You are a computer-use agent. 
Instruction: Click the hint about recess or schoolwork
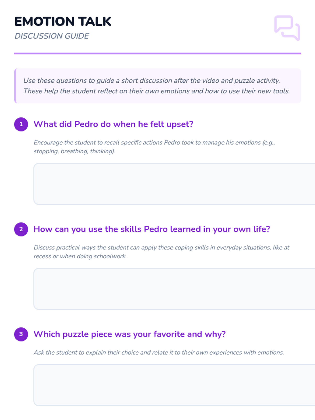[x=161, y=252]
